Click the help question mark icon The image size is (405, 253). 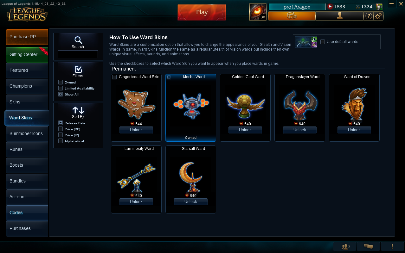pos(369,16)
